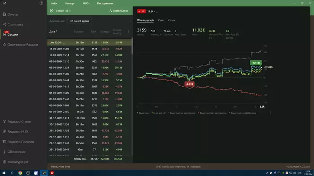The height and width of the screenshot is (176, 314).
Task: Open the Редактор Статов funnel item
Action: click(17, 122)
